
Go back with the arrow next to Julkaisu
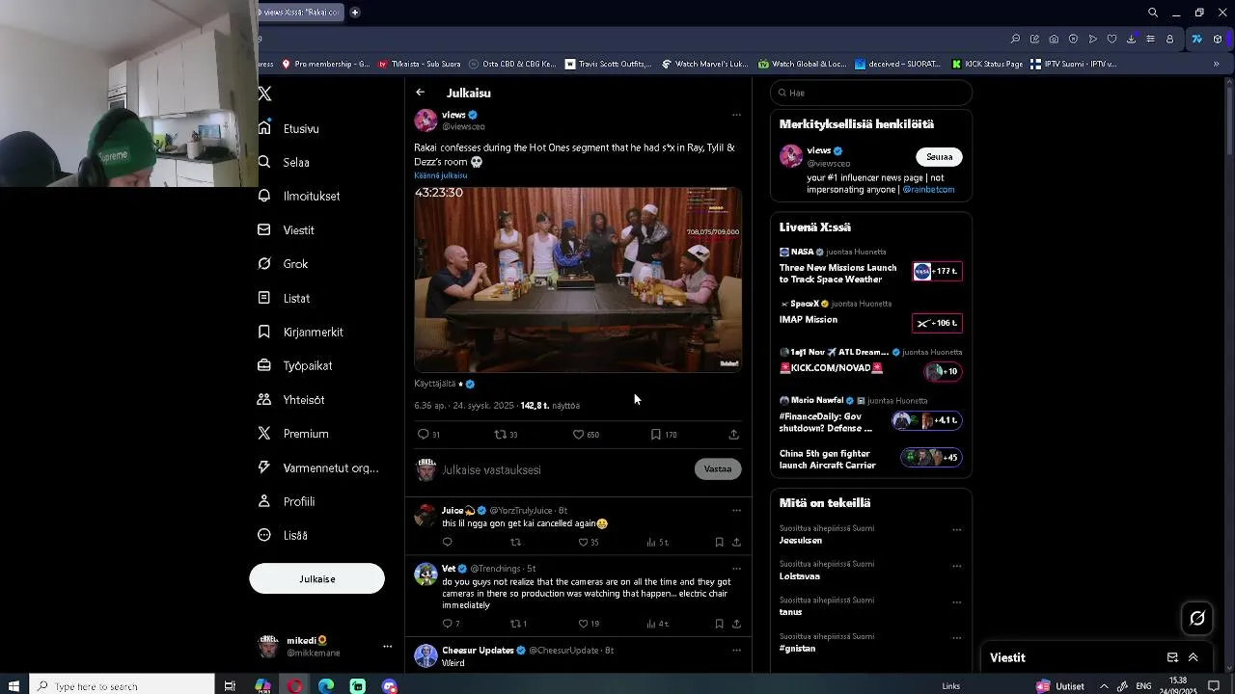point(420,93)
